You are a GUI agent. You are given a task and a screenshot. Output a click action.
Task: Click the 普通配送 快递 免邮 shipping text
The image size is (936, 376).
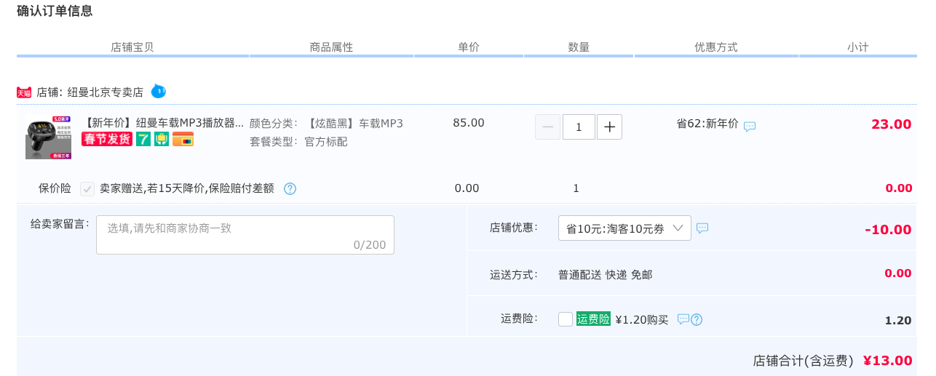(x=606, y=275)
